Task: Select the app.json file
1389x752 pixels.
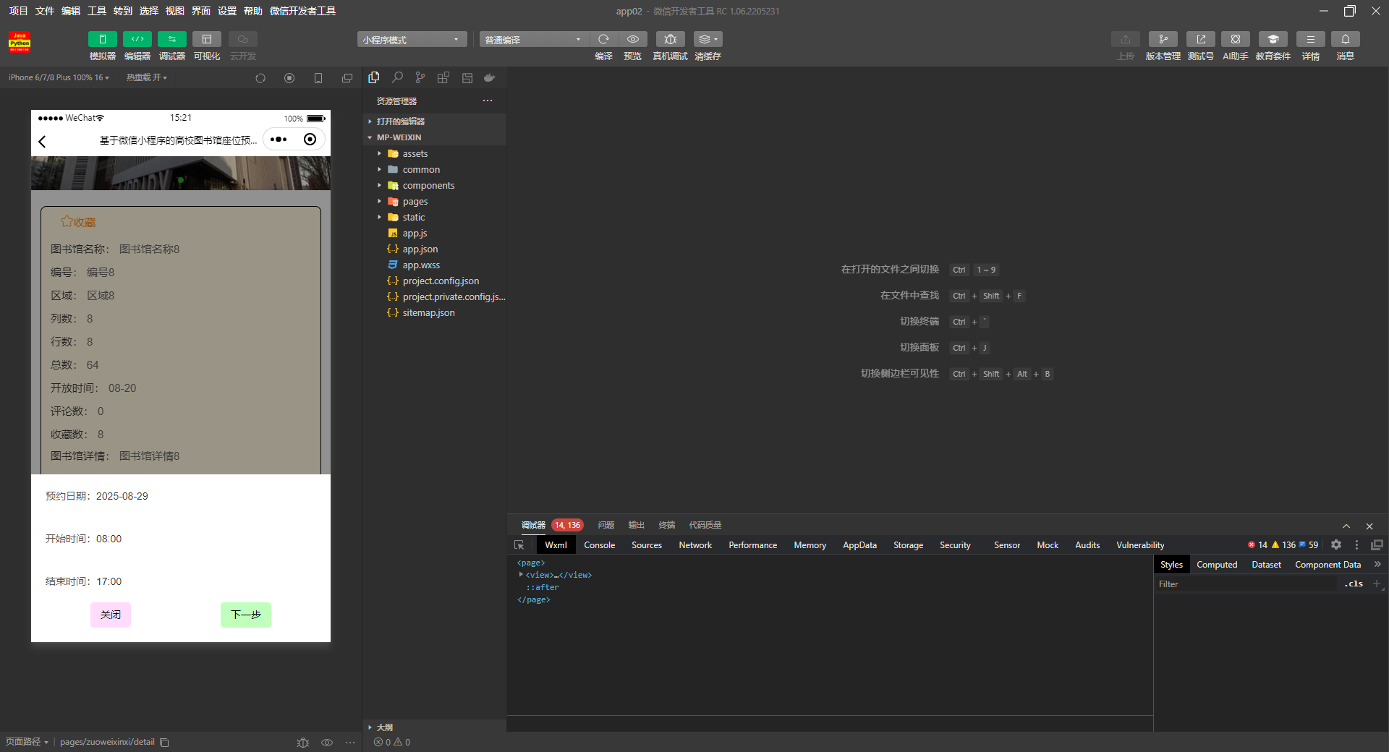Action: pos(420,249)
